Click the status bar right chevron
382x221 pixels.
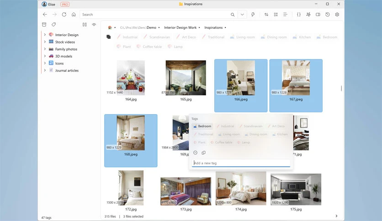pyautogui.click(x=336, y=216)
